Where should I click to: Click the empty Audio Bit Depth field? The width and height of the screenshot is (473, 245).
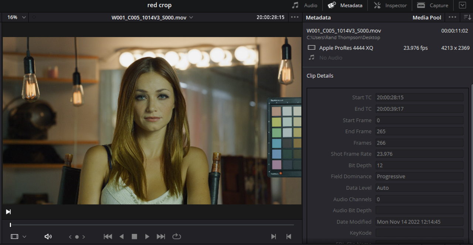419,210
